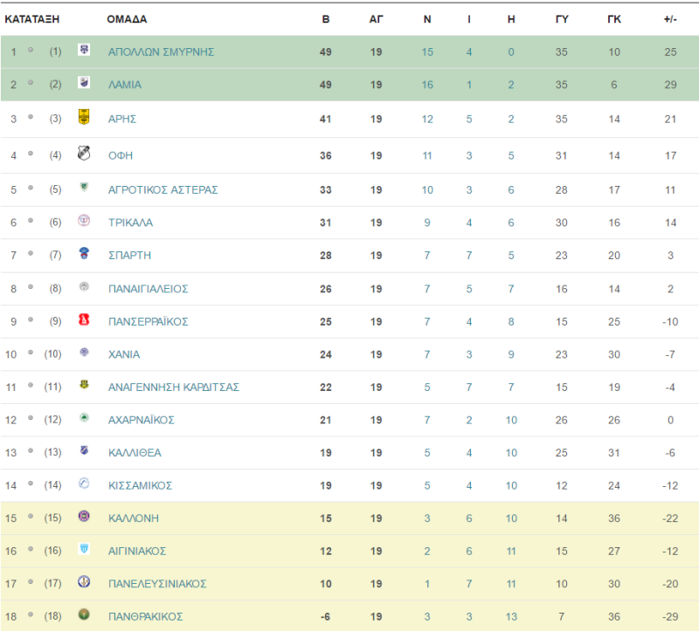
Task: Click the ΣΠΑΡΤΗ blue crest icon
Action: [84, 253]
